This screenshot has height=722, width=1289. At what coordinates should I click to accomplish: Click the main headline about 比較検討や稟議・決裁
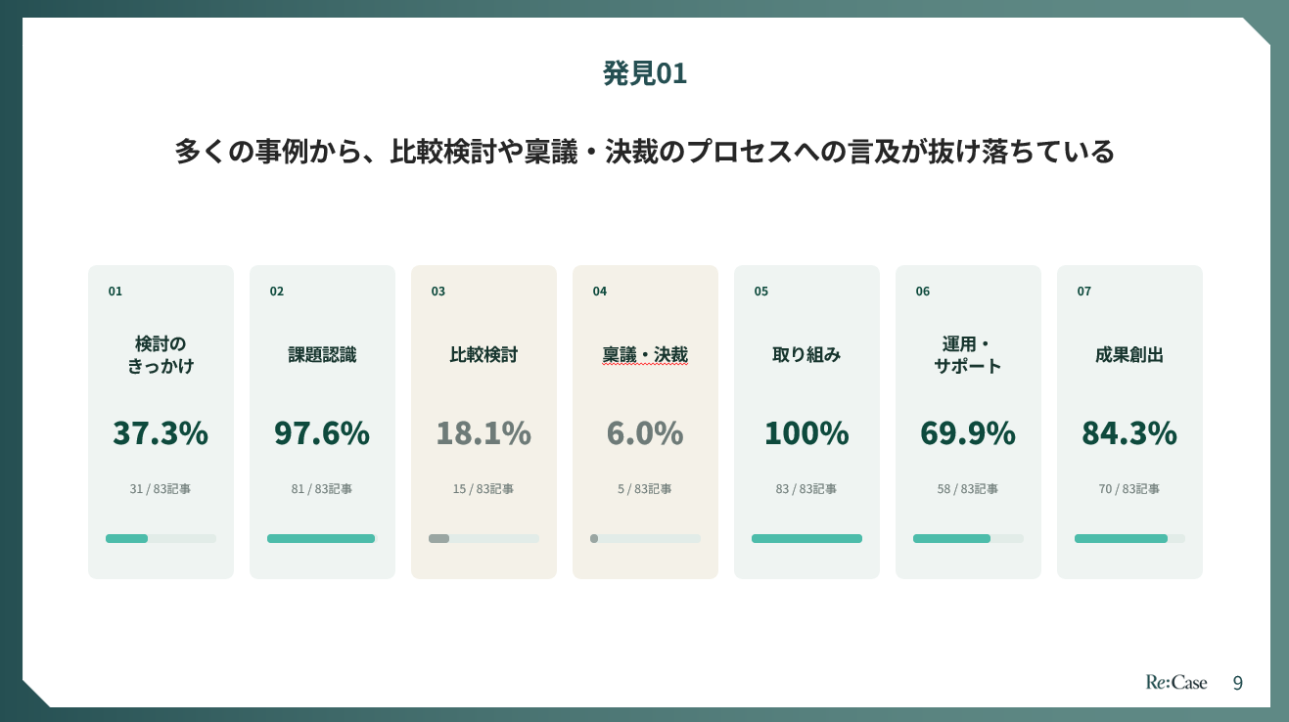point(645,152)
